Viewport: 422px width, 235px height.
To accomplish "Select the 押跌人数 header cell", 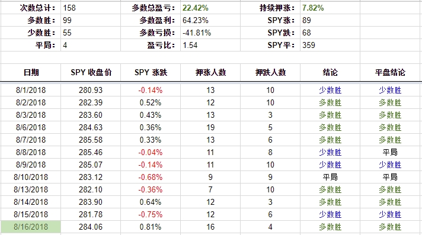I will (x=270, y=72).
